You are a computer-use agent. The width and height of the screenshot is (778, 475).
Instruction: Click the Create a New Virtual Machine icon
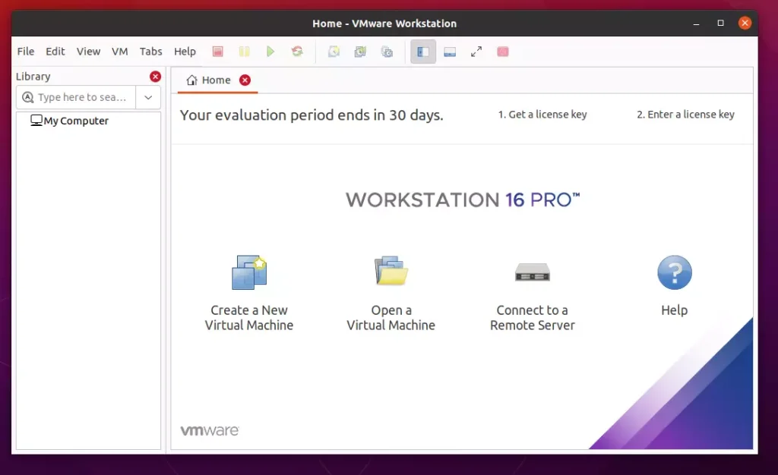(x=249, y=272)
